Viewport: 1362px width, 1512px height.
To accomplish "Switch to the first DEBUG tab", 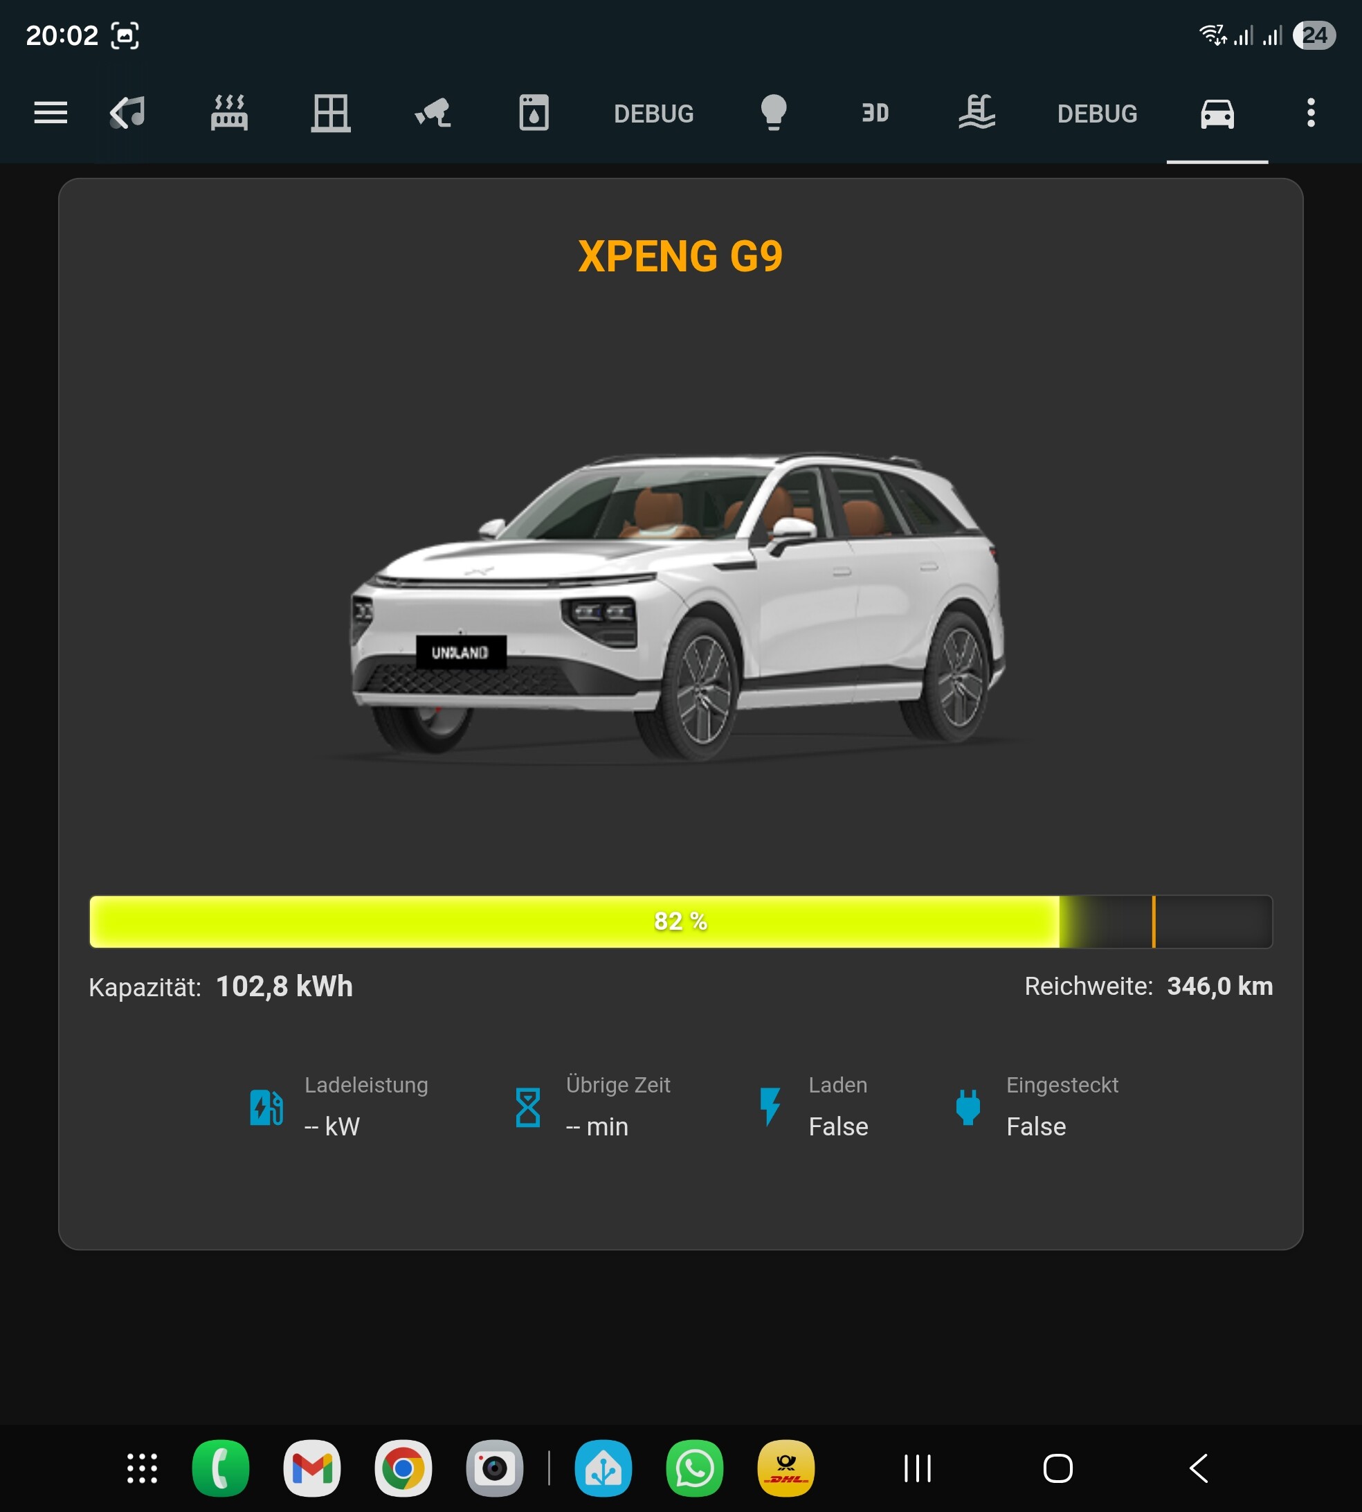I will [x=653, y=114].
